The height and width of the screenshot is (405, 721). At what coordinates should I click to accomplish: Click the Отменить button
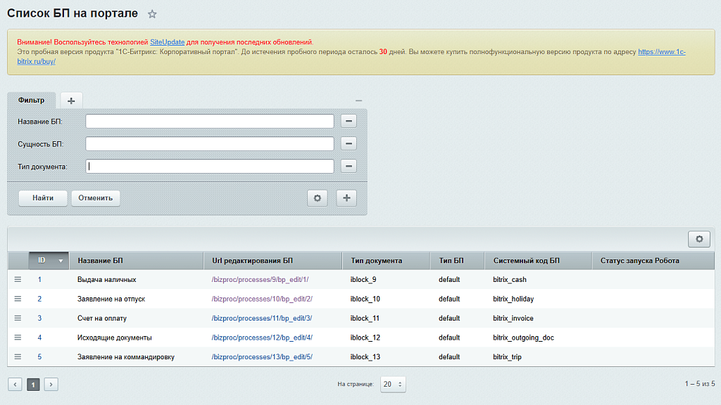tap(96, 198)
